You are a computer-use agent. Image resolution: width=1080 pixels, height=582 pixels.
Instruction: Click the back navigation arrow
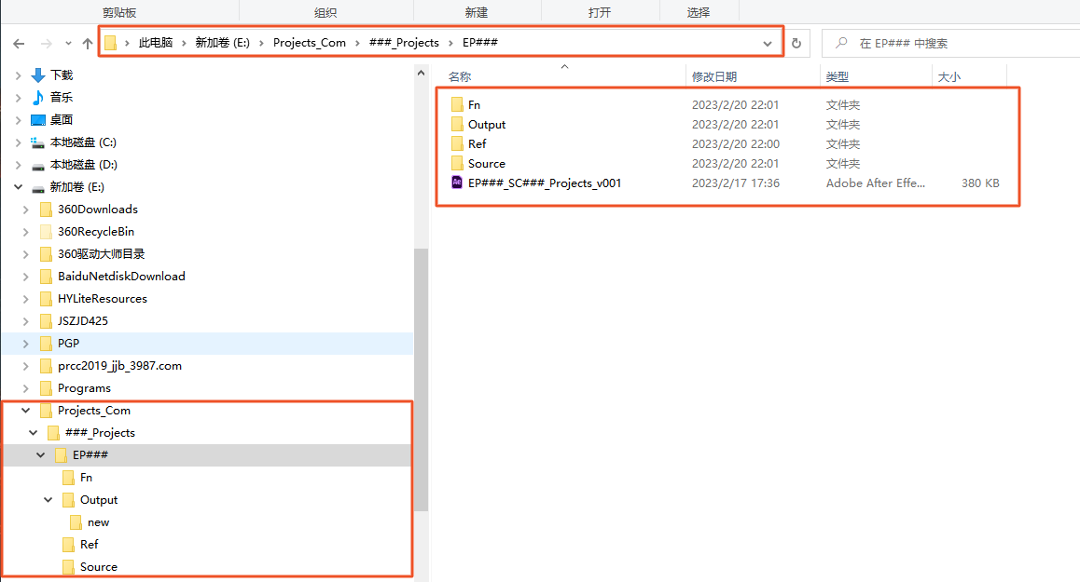click(x=19, y=44)
